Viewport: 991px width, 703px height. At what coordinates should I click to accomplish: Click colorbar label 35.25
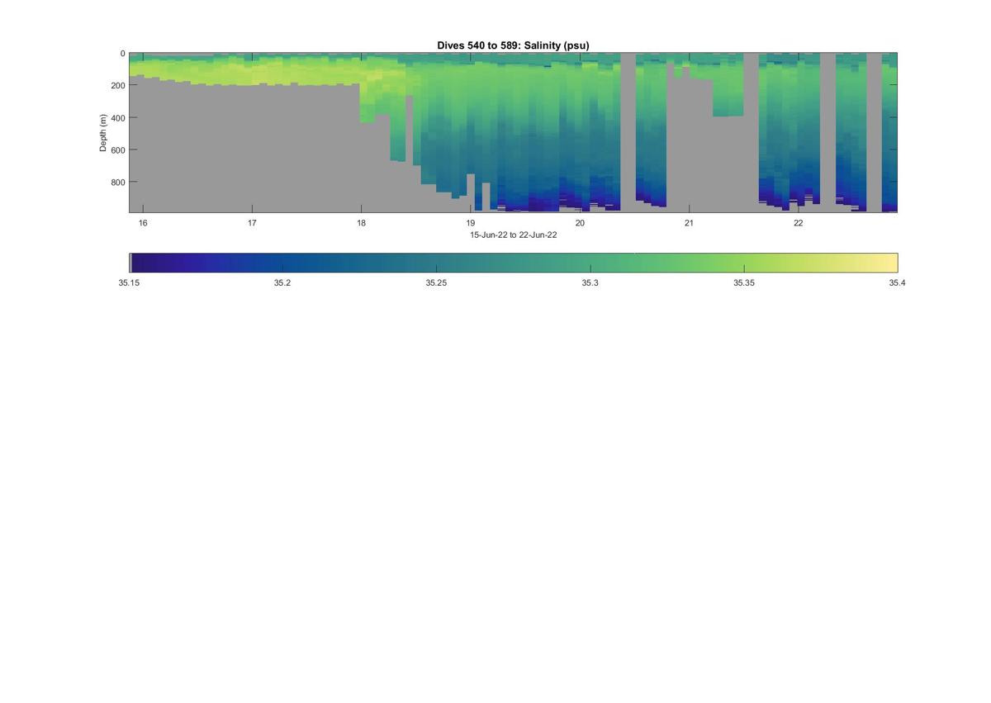coord(436,283)
